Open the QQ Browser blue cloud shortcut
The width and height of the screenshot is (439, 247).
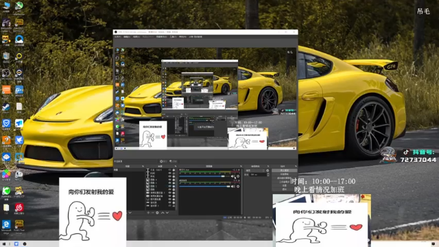click(19, 40)
